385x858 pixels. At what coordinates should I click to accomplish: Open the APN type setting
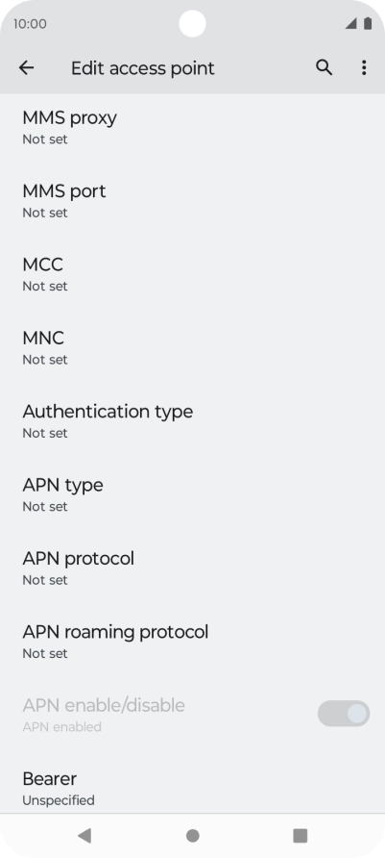[192, 494]
